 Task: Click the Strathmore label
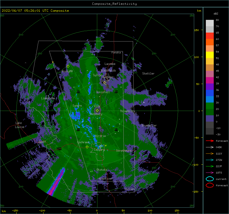point(124,151)
